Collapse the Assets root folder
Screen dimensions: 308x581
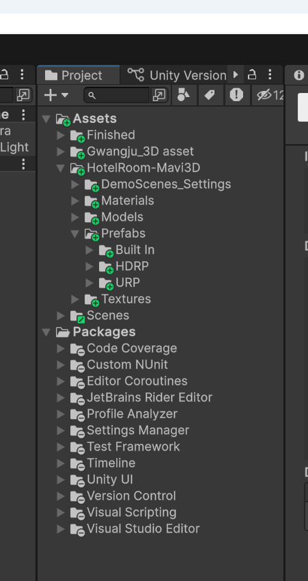pos(46,119)
